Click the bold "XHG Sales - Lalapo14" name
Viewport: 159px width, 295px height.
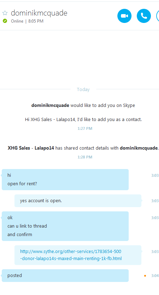31,148
